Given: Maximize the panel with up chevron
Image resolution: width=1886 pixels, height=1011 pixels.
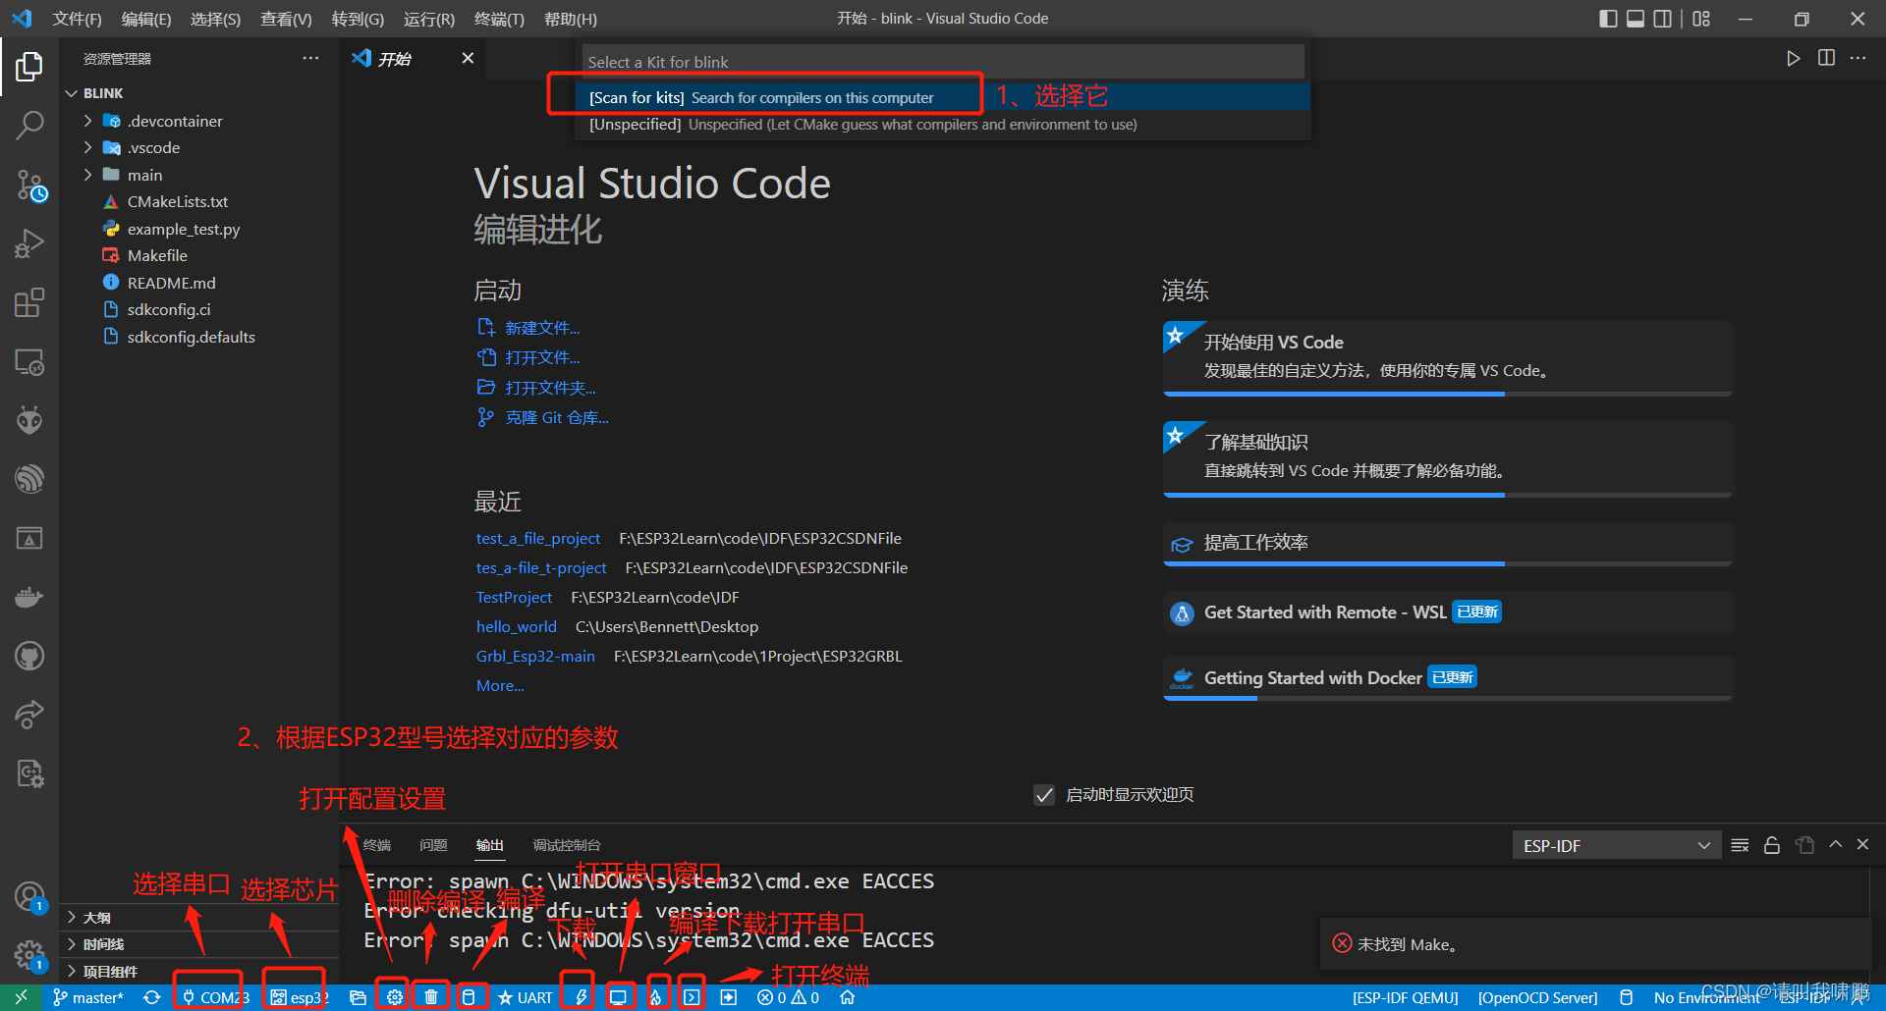Looking at the screenshot, I should click(x=1835, y=844).
